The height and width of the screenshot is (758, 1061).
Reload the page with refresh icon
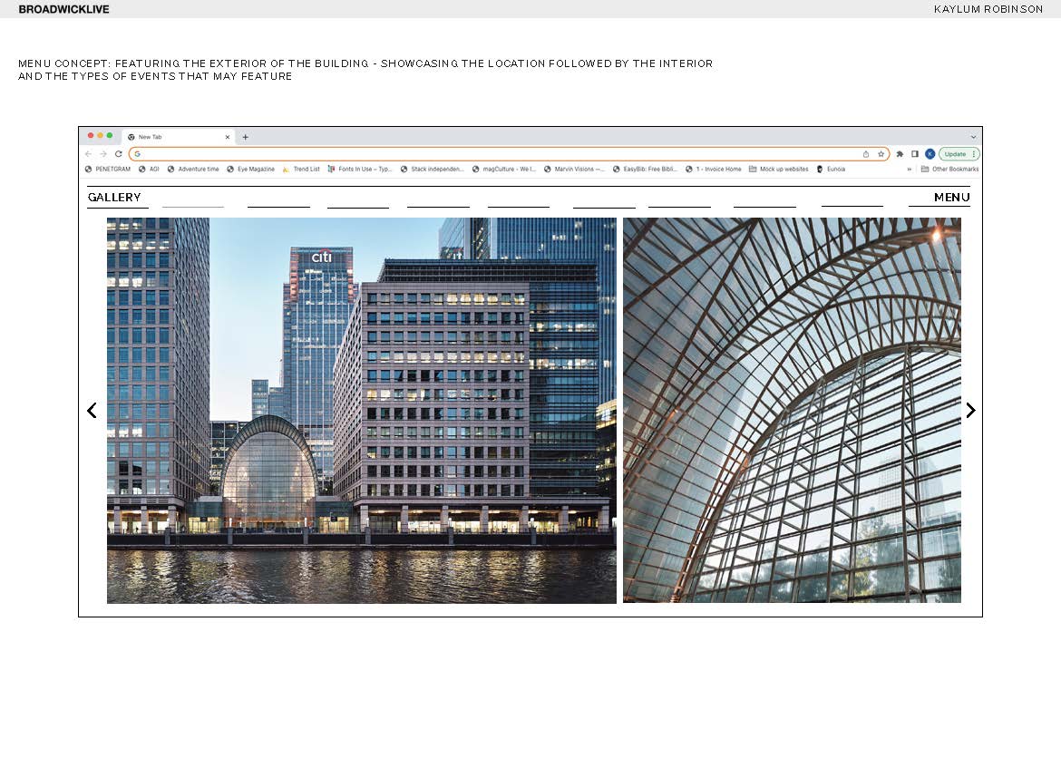[118, 154]
